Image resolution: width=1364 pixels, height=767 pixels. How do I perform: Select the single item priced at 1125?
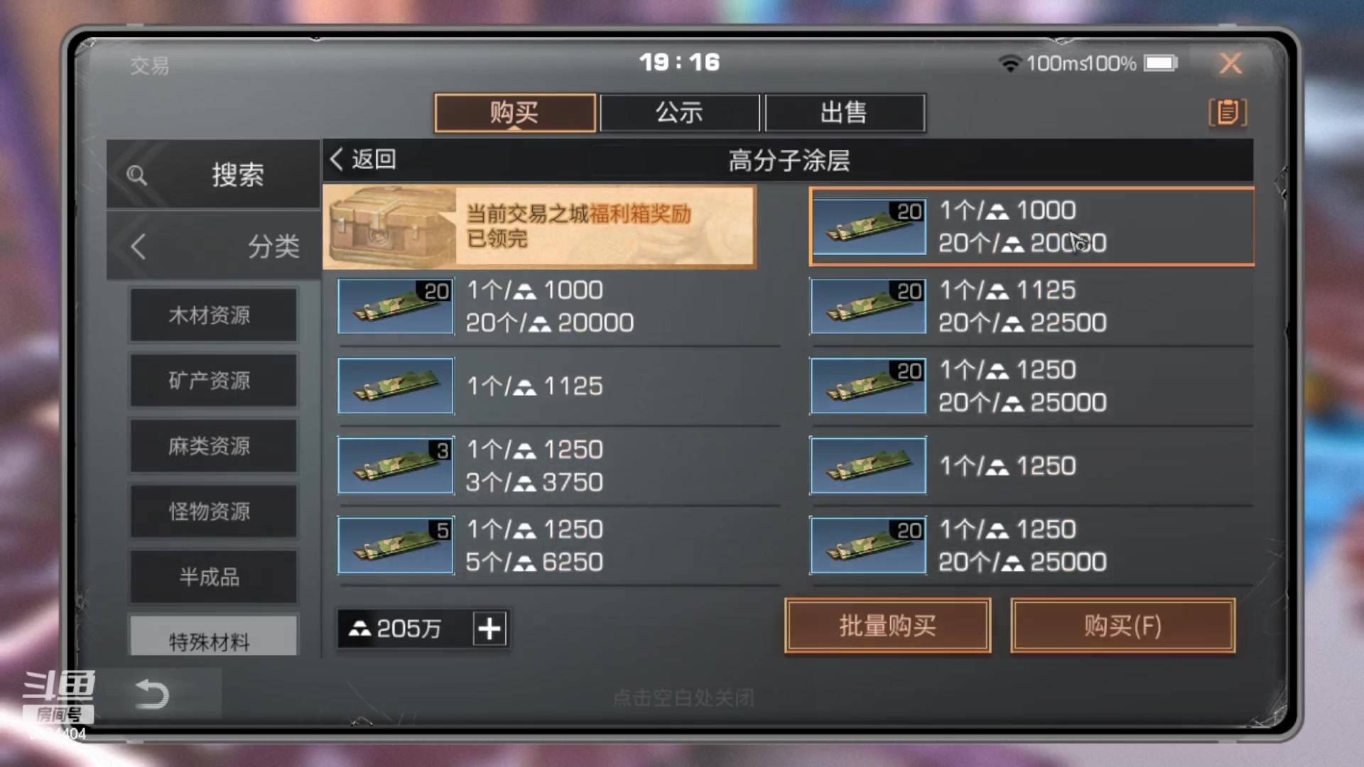pos(558,386)
